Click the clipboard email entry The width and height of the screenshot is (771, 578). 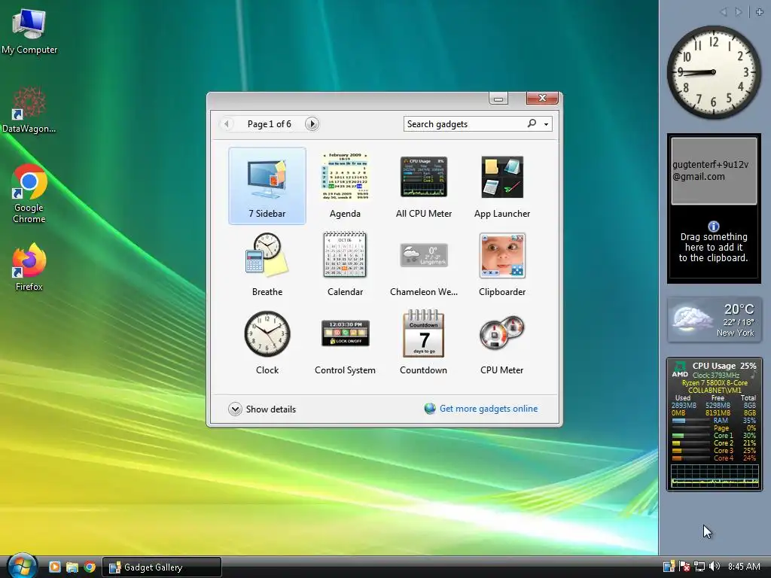coord(714,171)
